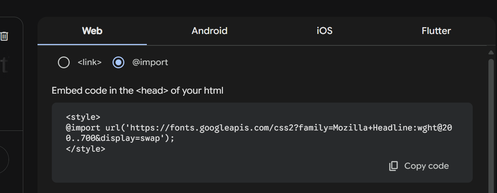Select the @import radio button
497x193 pixels.
coord(118,63)
